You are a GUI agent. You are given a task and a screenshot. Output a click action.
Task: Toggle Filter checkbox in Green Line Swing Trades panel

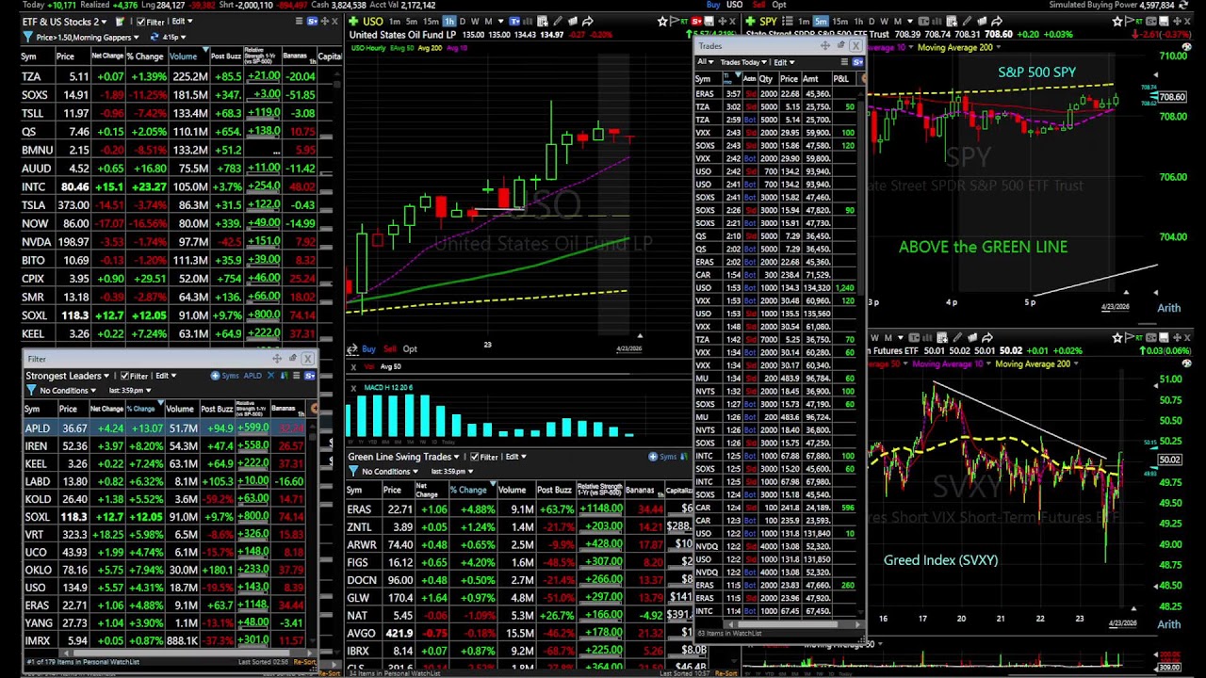(475, 457)
